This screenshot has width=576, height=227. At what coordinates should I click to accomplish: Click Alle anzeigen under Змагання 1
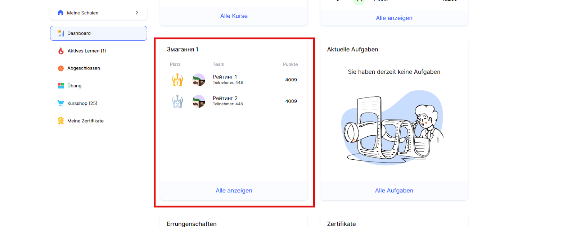tap(234, 190)
